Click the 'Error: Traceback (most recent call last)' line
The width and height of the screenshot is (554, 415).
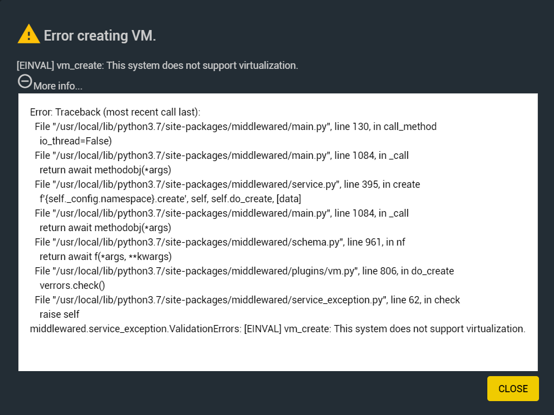click(x=115, y=112)
